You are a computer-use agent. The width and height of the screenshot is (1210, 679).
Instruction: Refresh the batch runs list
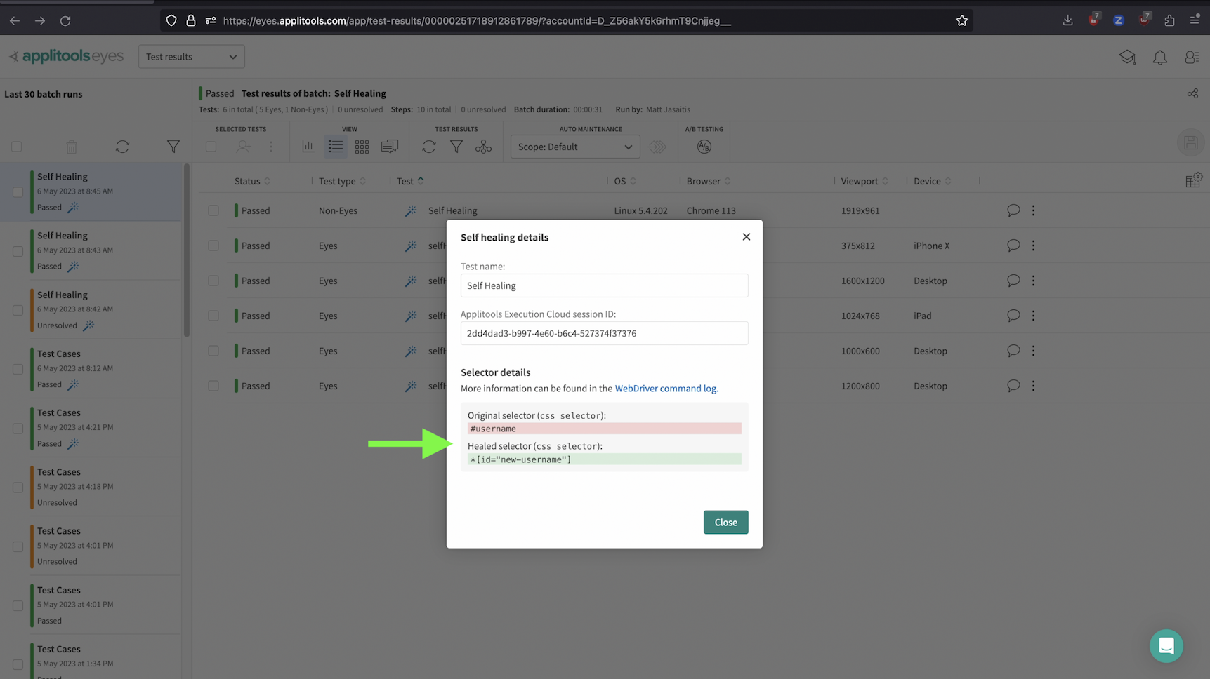[122, 147]
